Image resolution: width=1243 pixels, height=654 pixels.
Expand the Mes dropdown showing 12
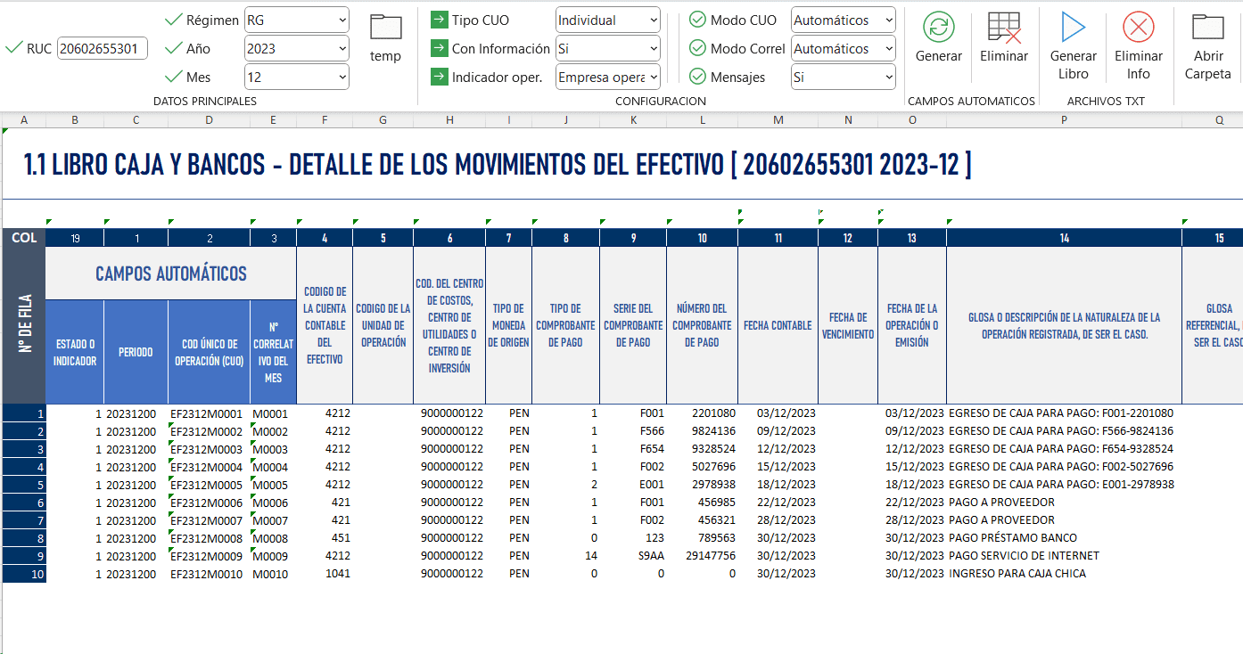[x=296, y=78]
